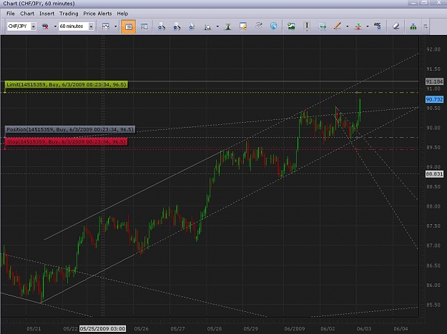447x334 pixels.
Task: Toggle the highlighted orange chart mode button
Action: [x=128, y=26]
